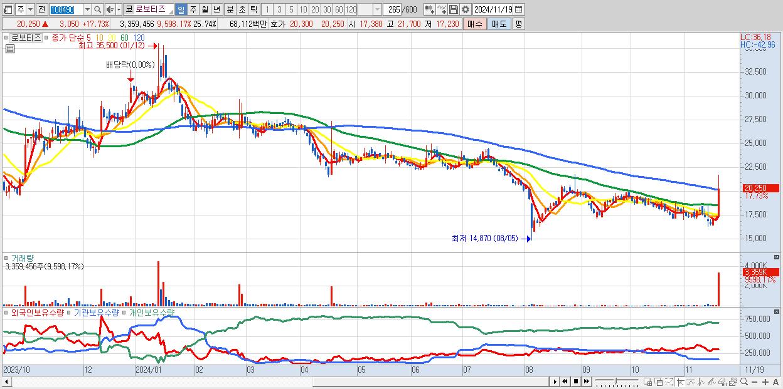The height and width of the screenshot is (389, 783).
Task: Click the eraser tool icon
Action: tap(722, 381)
